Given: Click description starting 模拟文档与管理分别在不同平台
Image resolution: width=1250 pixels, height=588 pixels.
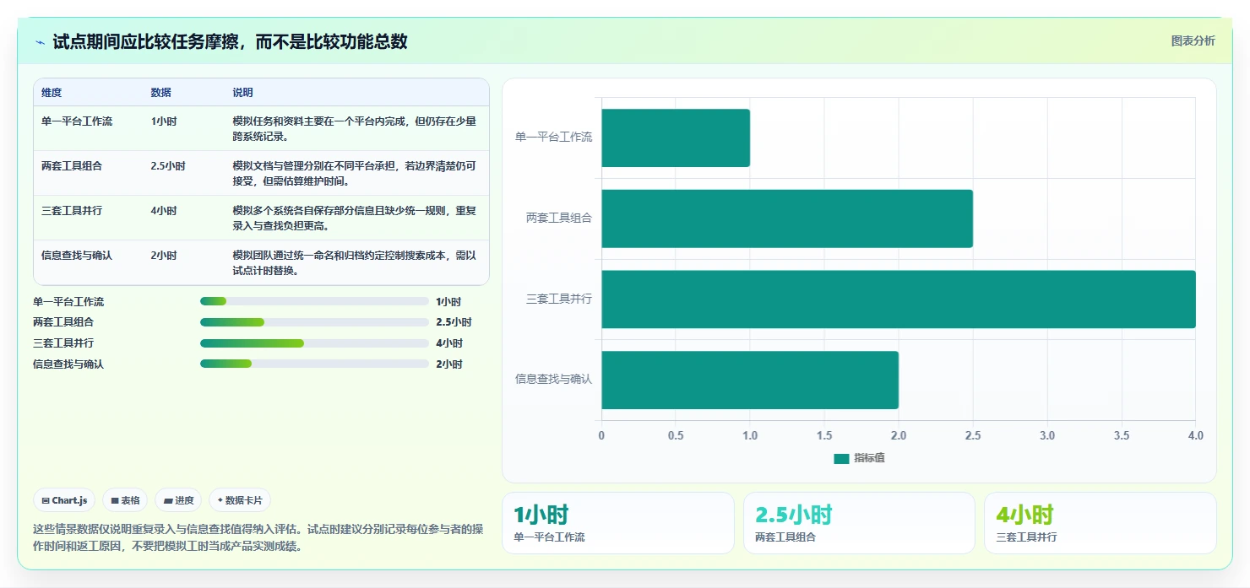Looking at the screenshot, I should pos(355,174).
